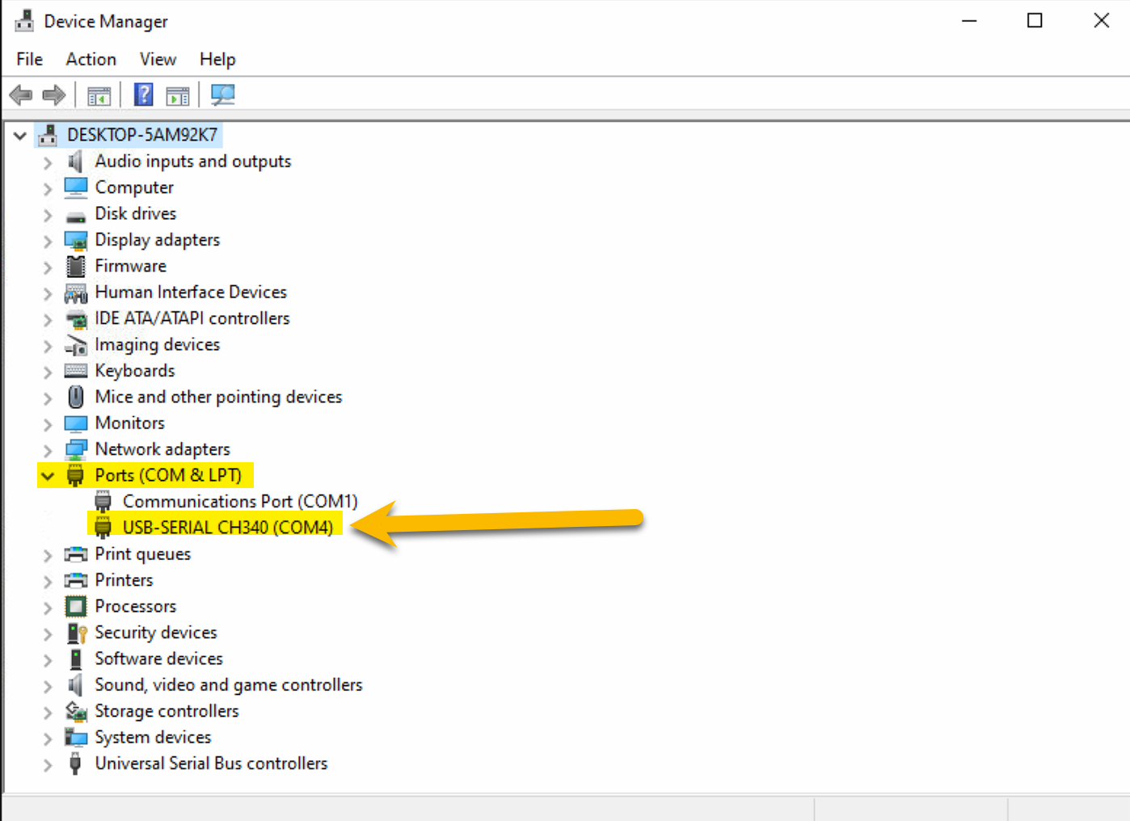Expand the Network adapters category
Screen dimensions: 1130x821
tap(46, 449)
